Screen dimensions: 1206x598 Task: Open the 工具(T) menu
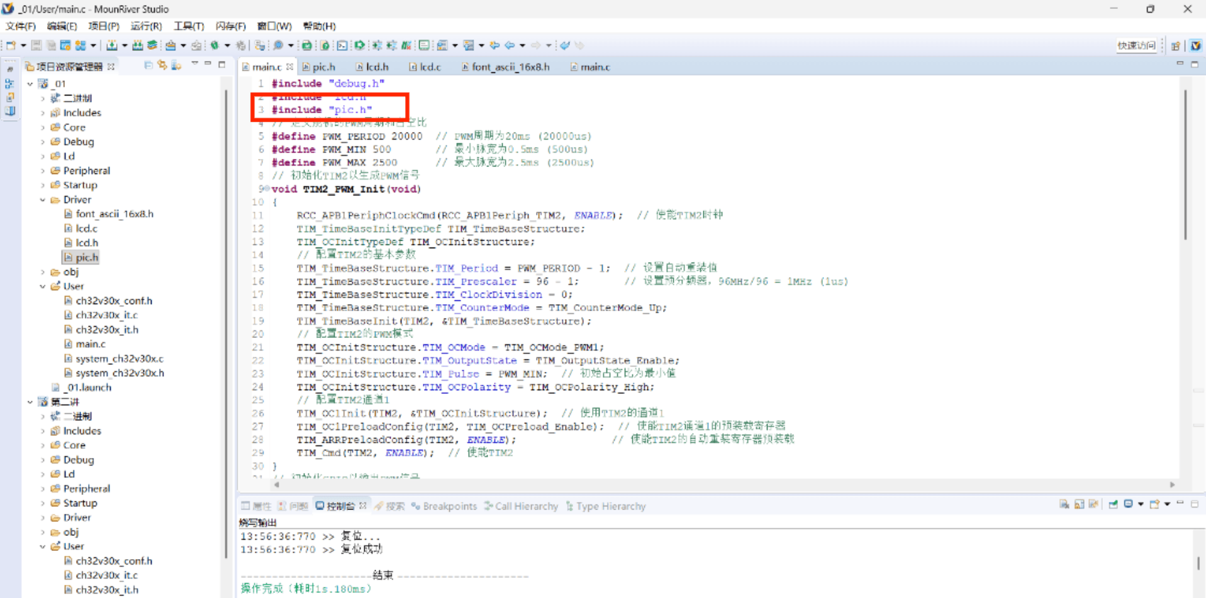[189, 26]
